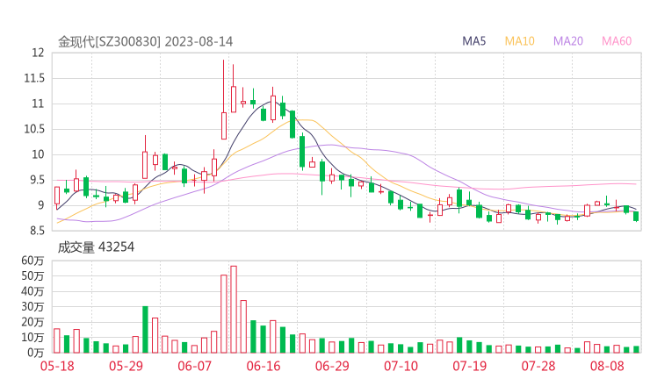This screenshot has width=650, height=386.
Task: Click the 0万 volume axis label
Action: [36, 353]
